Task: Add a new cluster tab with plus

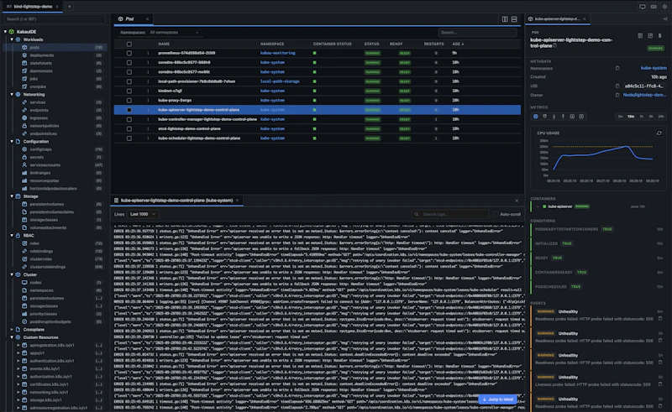Action: tap(70, 7)
